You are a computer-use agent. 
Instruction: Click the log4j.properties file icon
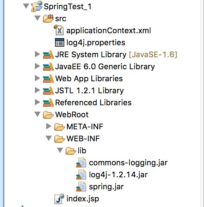pos(60,42)
